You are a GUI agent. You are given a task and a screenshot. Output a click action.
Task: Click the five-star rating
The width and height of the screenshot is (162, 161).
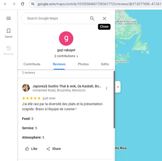pyautogui.click(x=31, y=98)
